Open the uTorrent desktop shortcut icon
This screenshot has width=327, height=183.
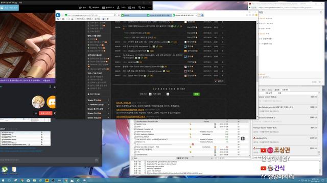pyautogui.click(x=5, y=170)
